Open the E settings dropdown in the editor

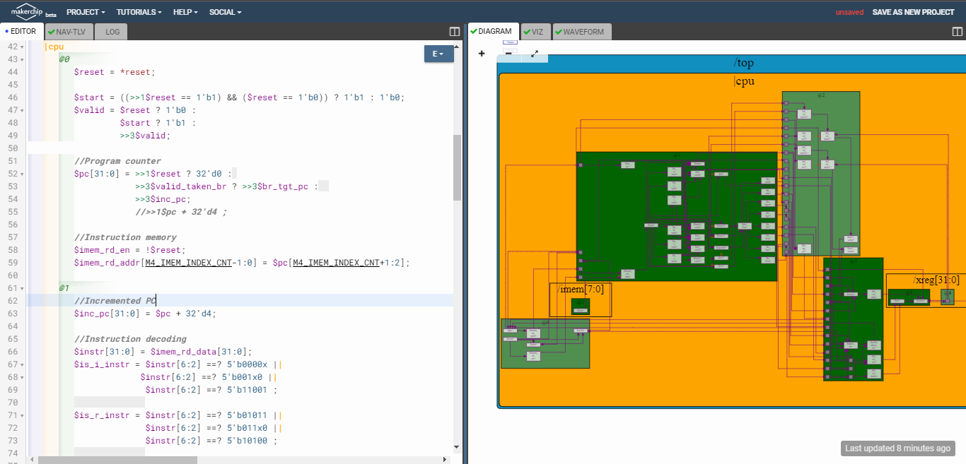[438, 54]
